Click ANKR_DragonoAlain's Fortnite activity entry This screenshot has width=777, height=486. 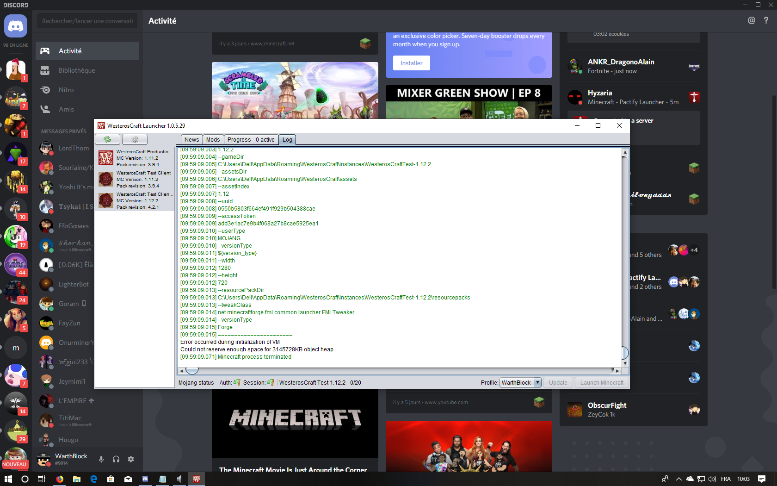(x=634, y=66)
